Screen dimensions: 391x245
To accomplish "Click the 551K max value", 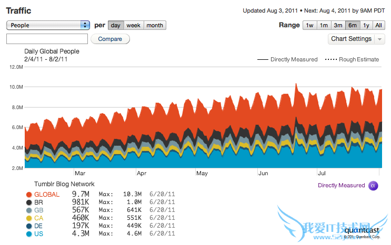I will 134,218.
